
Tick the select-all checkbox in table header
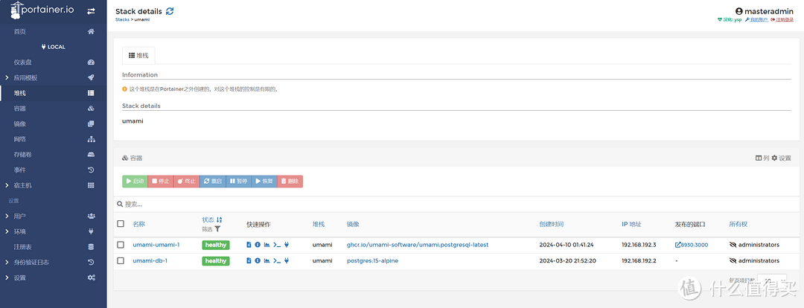pyautogui.click(x=121, y=224)
